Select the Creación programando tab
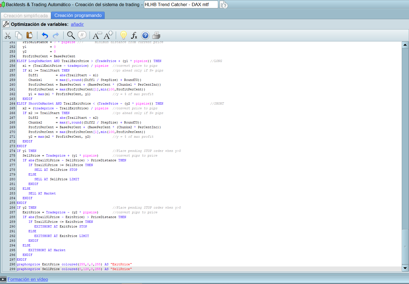 coord(78,16)
